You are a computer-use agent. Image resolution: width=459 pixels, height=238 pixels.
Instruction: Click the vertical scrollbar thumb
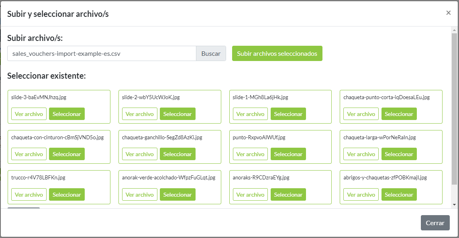[x=454, y=108]
